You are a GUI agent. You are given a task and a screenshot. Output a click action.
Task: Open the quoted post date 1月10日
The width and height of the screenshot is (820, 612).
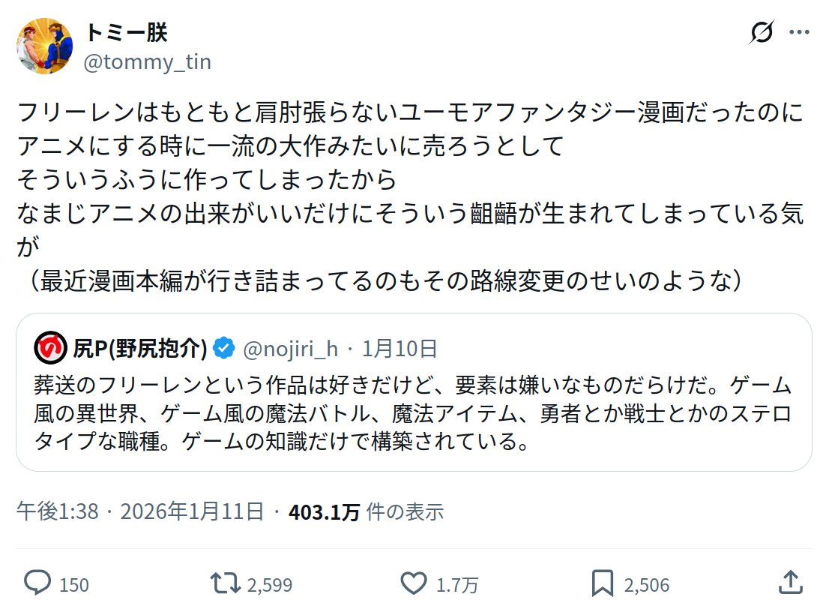pos(400,349)
